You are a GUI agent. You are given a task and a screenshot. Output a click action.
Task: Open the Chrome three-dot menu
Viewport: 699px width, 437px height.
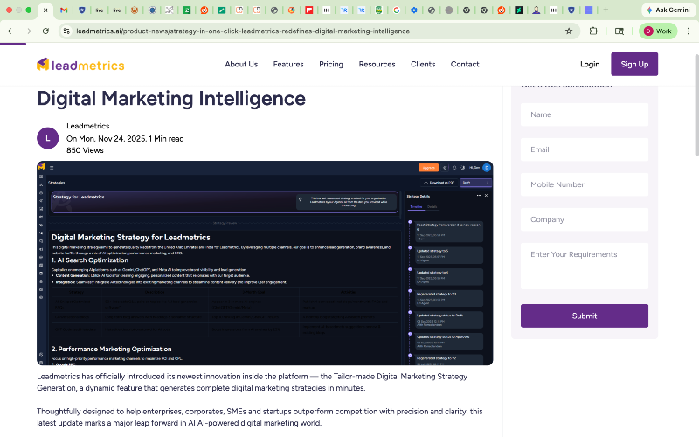(689, 31)
